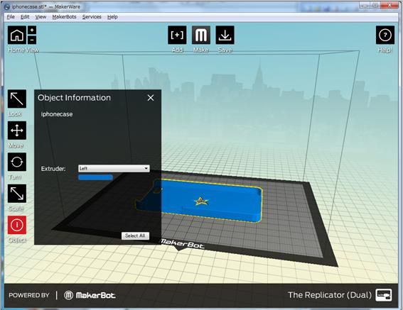Image resolution: width=403 pixels, height=310 pixels.
Task: Select the Look arrow tool
Action: (x=17, y=99)
